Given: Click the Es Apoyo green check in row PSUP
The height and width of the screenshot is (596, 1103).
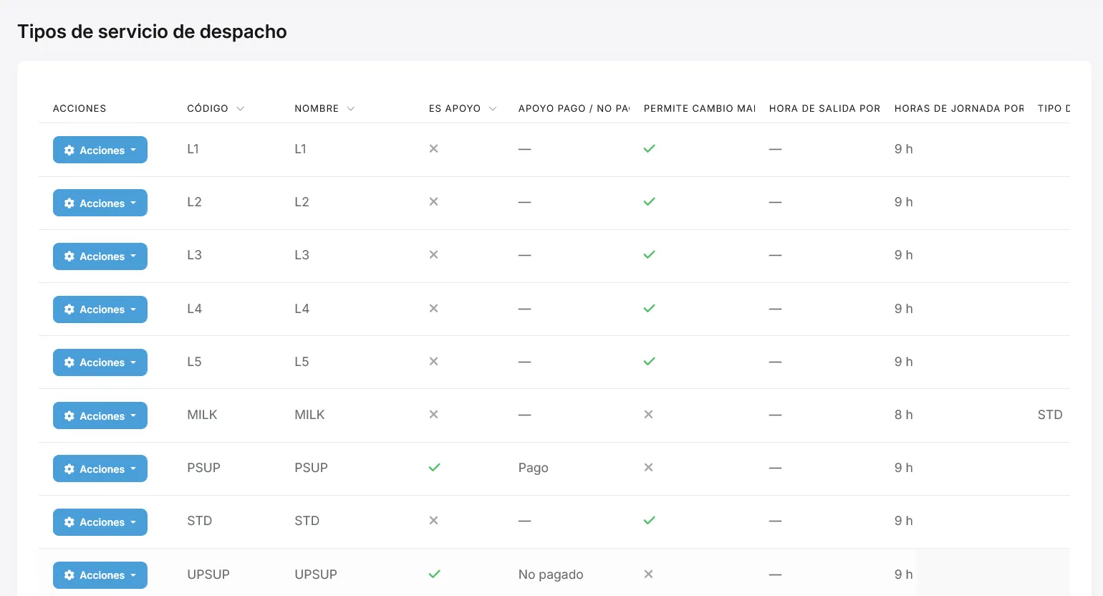Looking at the screenshot, I should 434,468.
